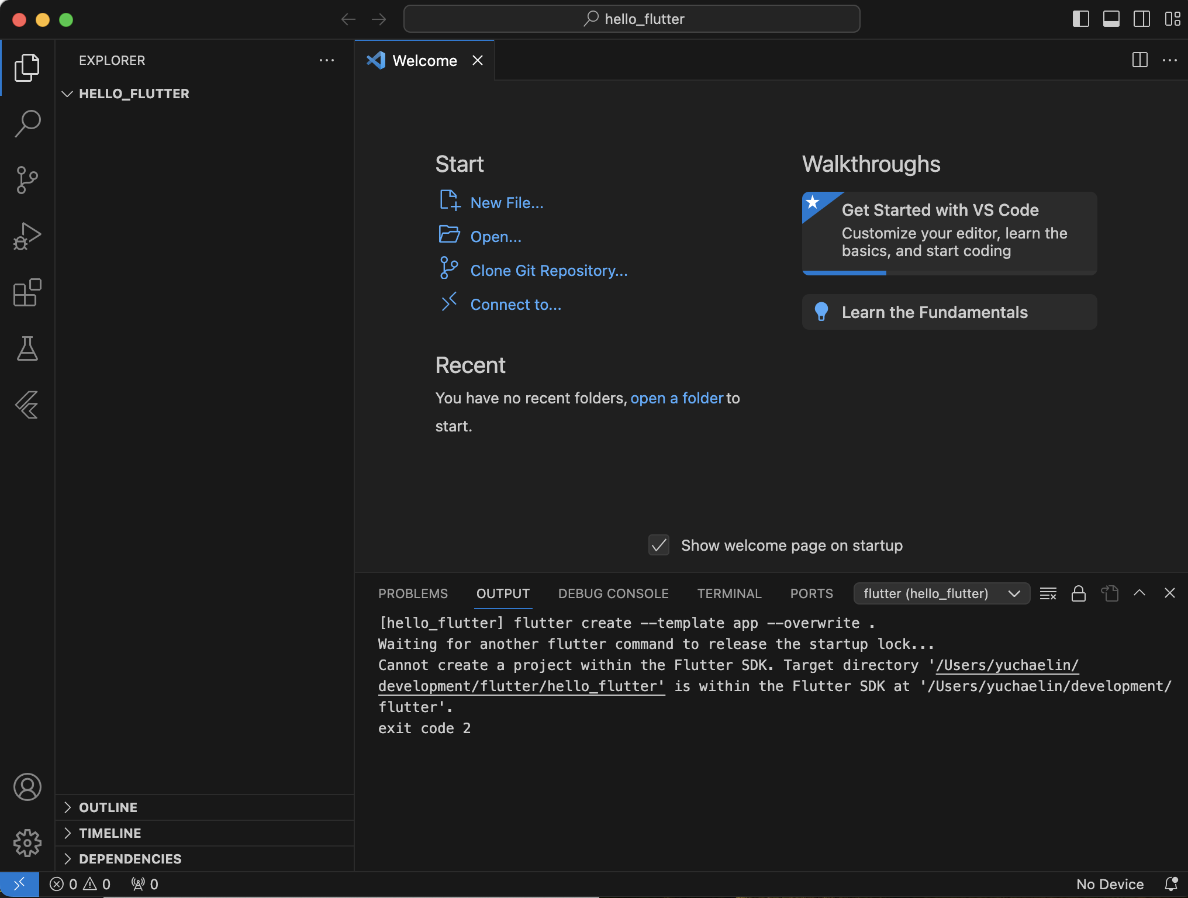Open the Manage gear menu
This screenshot has width=1188, height=898.
coord(27,843)
